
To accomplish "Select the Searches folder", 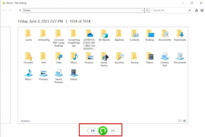I will [119, 58].
